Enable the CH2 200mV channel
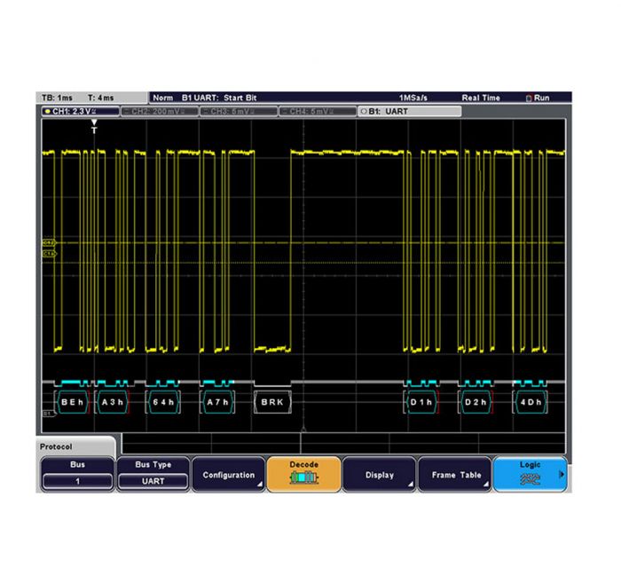 point(158,111)
